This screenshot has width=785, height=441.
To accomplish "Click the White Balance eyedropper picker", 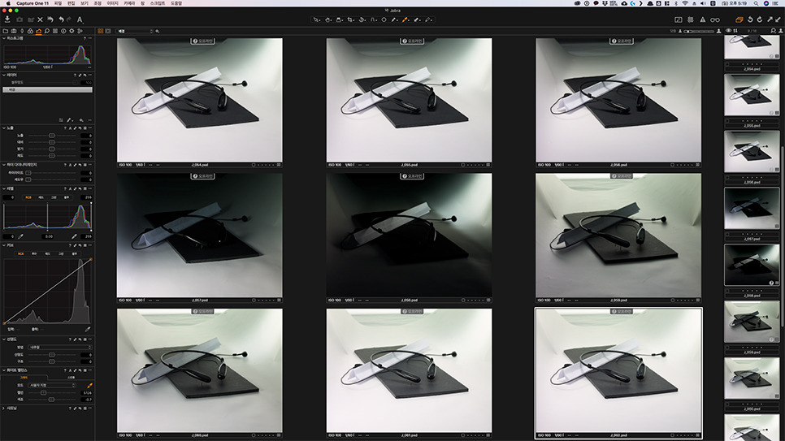I will pyautogui.click(x=89, y=386).
